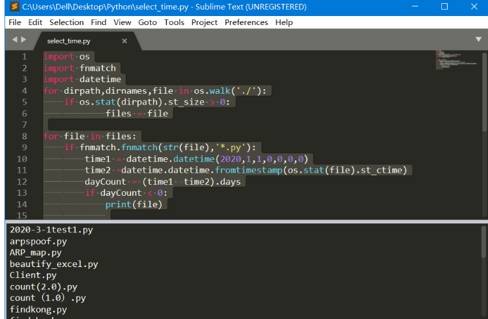This screenshot has height=319, width=488.
Task: Open the File menu
Action: pyautogui.click(x=15, y=22)
